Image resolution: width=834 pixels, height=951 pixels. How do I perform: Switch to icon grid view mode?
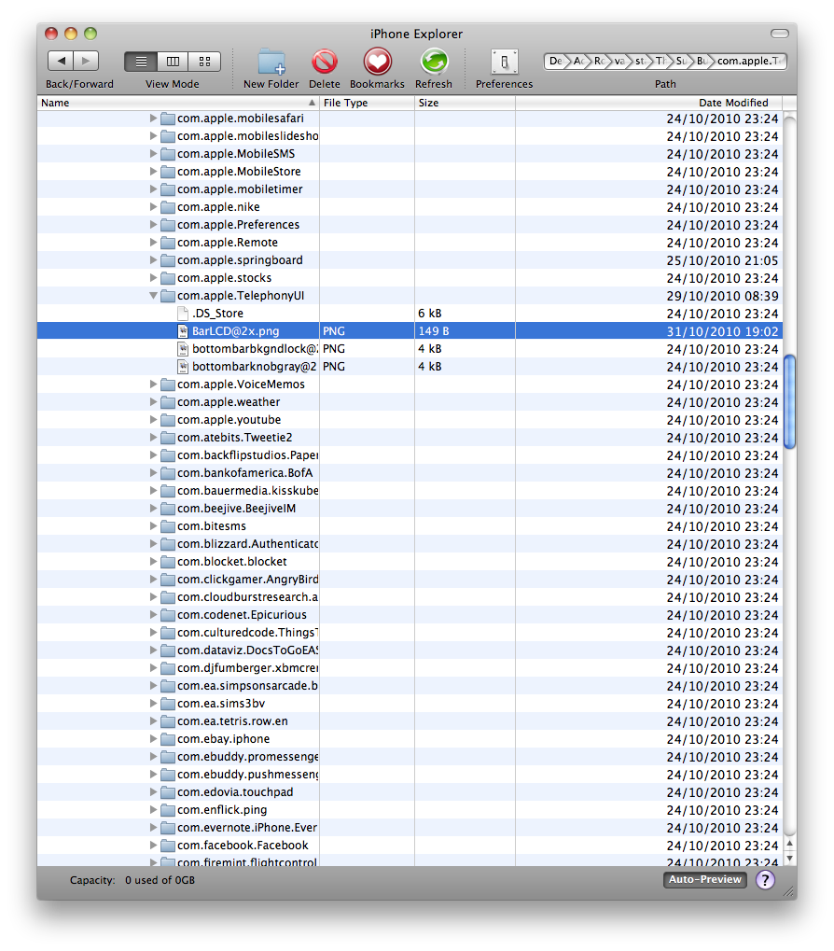tap(205, 62)
